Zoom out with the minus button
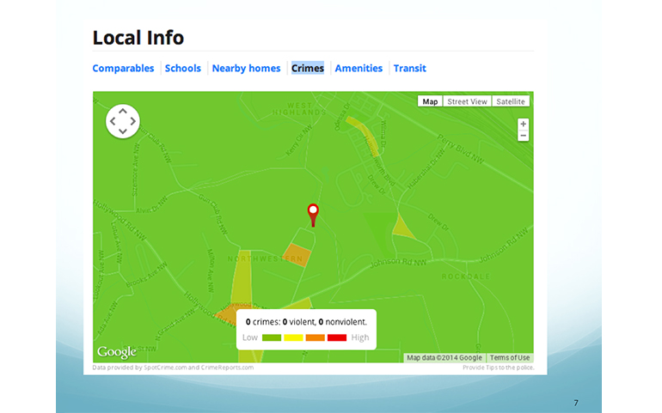 pyautogui.click(x=523, y=136)
